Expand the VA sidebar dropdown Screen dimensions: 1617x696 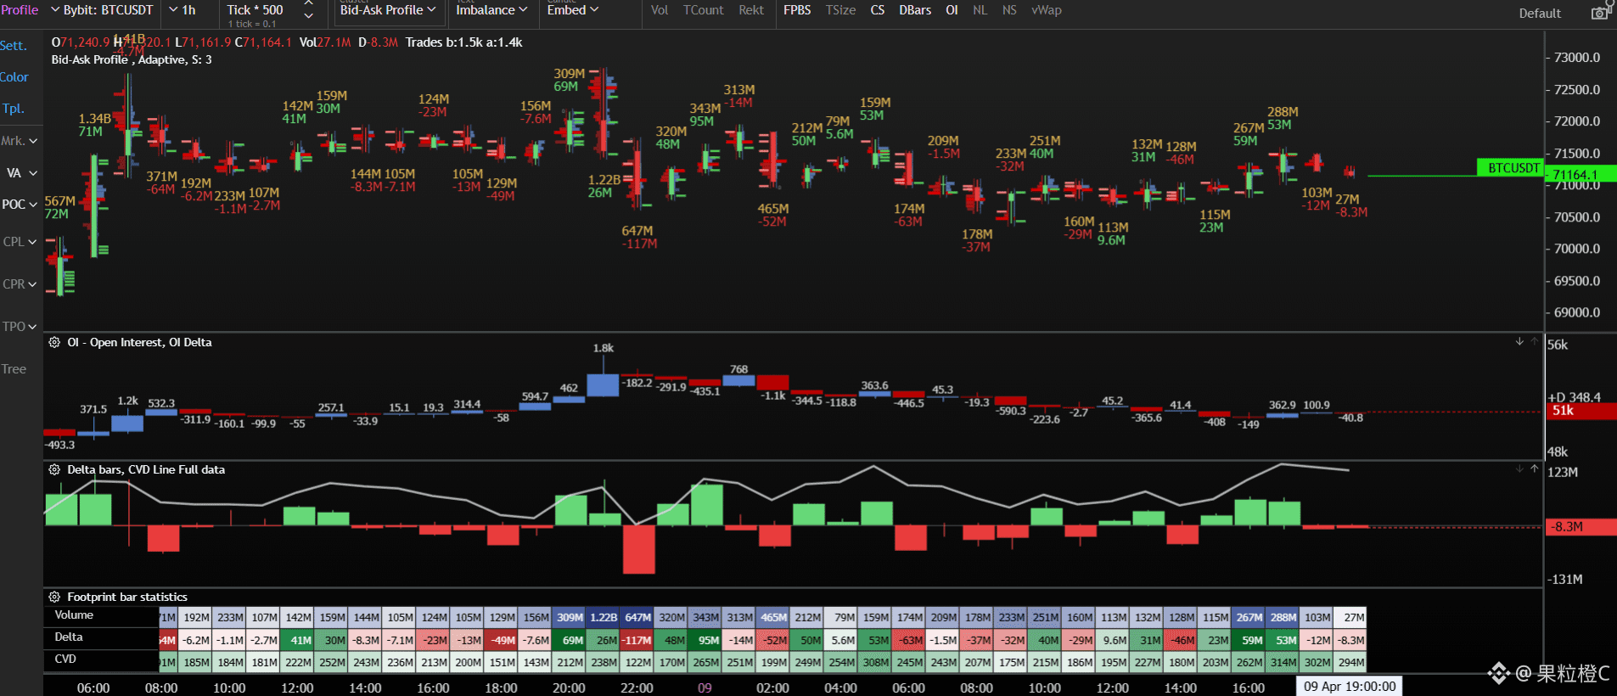tap(22, 173)
